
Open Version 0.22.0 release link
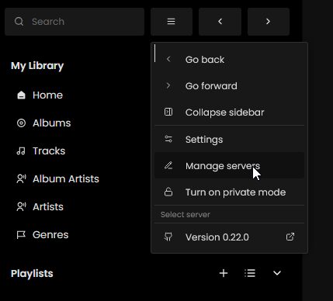click(229, 237)
